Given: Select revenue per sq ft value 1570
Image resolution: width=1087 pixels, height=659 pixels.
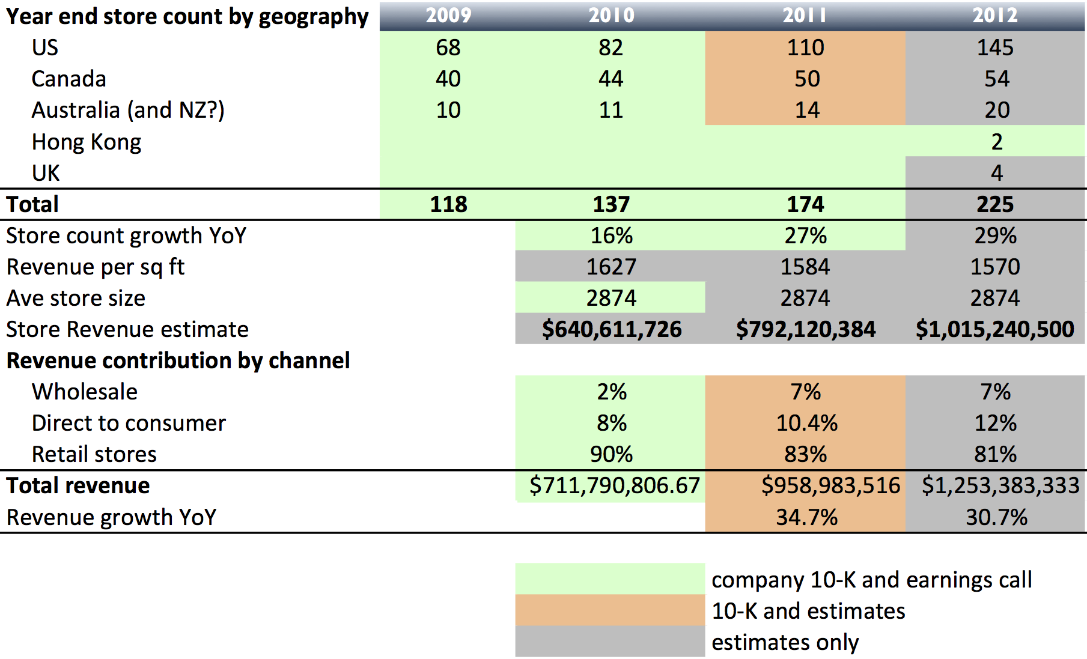Looking at the screenshot, I should [x=995, y=267].
